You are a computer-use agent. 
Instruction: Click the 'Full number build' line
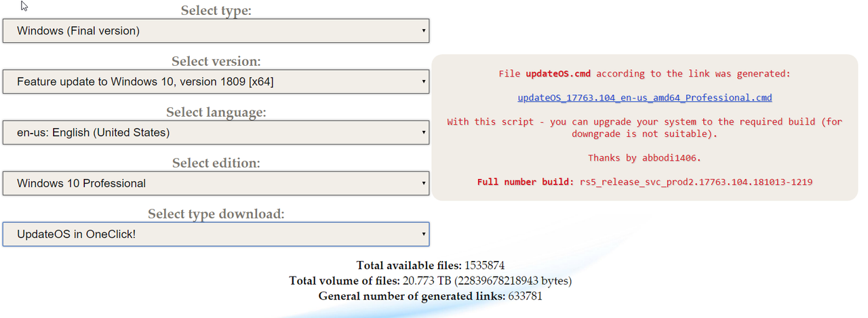pyautogui.click(x=645, y=182)
